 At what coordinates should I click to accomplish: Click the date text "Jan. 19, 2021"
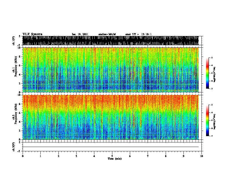80,34
